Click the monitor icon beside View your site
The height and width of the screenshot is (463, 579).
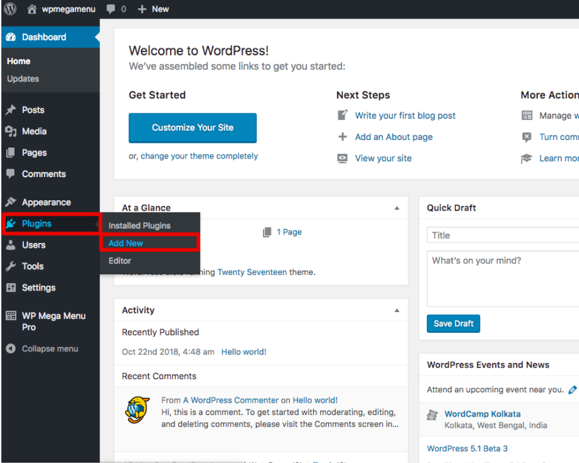click(342, 159)
